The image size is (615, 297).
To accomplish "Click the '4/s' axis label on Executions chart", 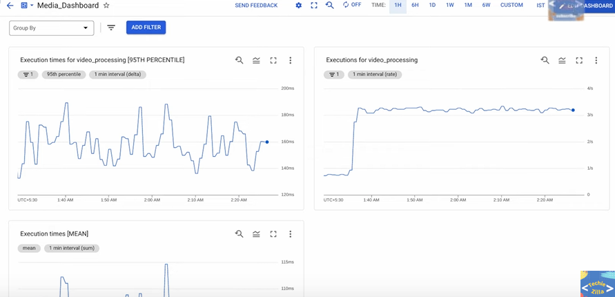I will pyautogui.click(x=590, y=88).
